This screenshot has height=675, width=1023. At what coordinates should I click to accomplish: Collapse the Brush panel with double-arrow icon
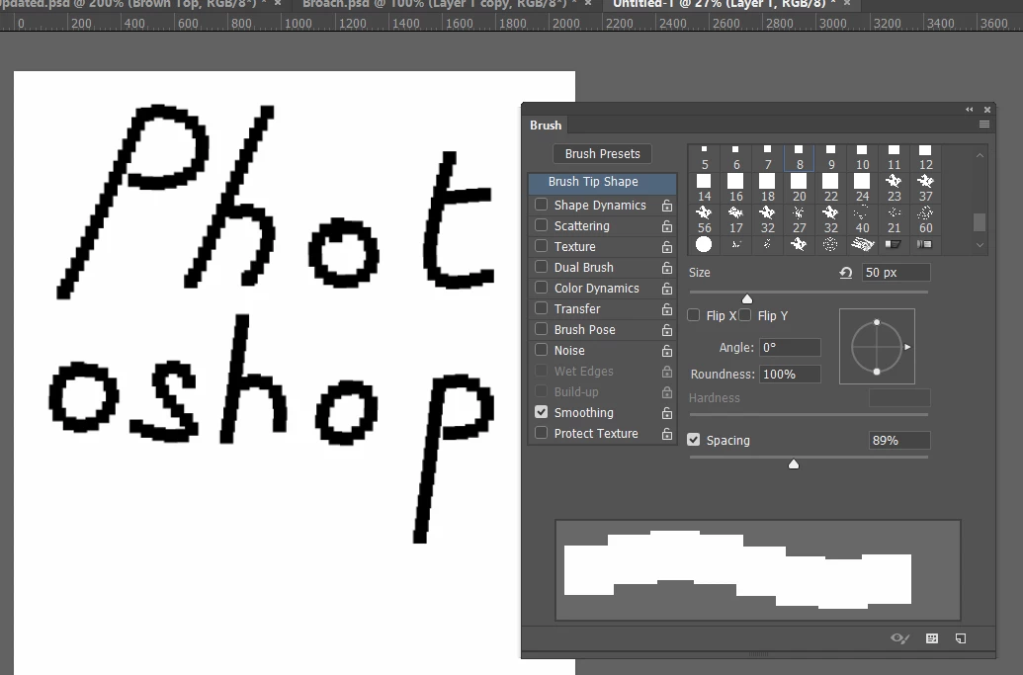tap(970, 110)
